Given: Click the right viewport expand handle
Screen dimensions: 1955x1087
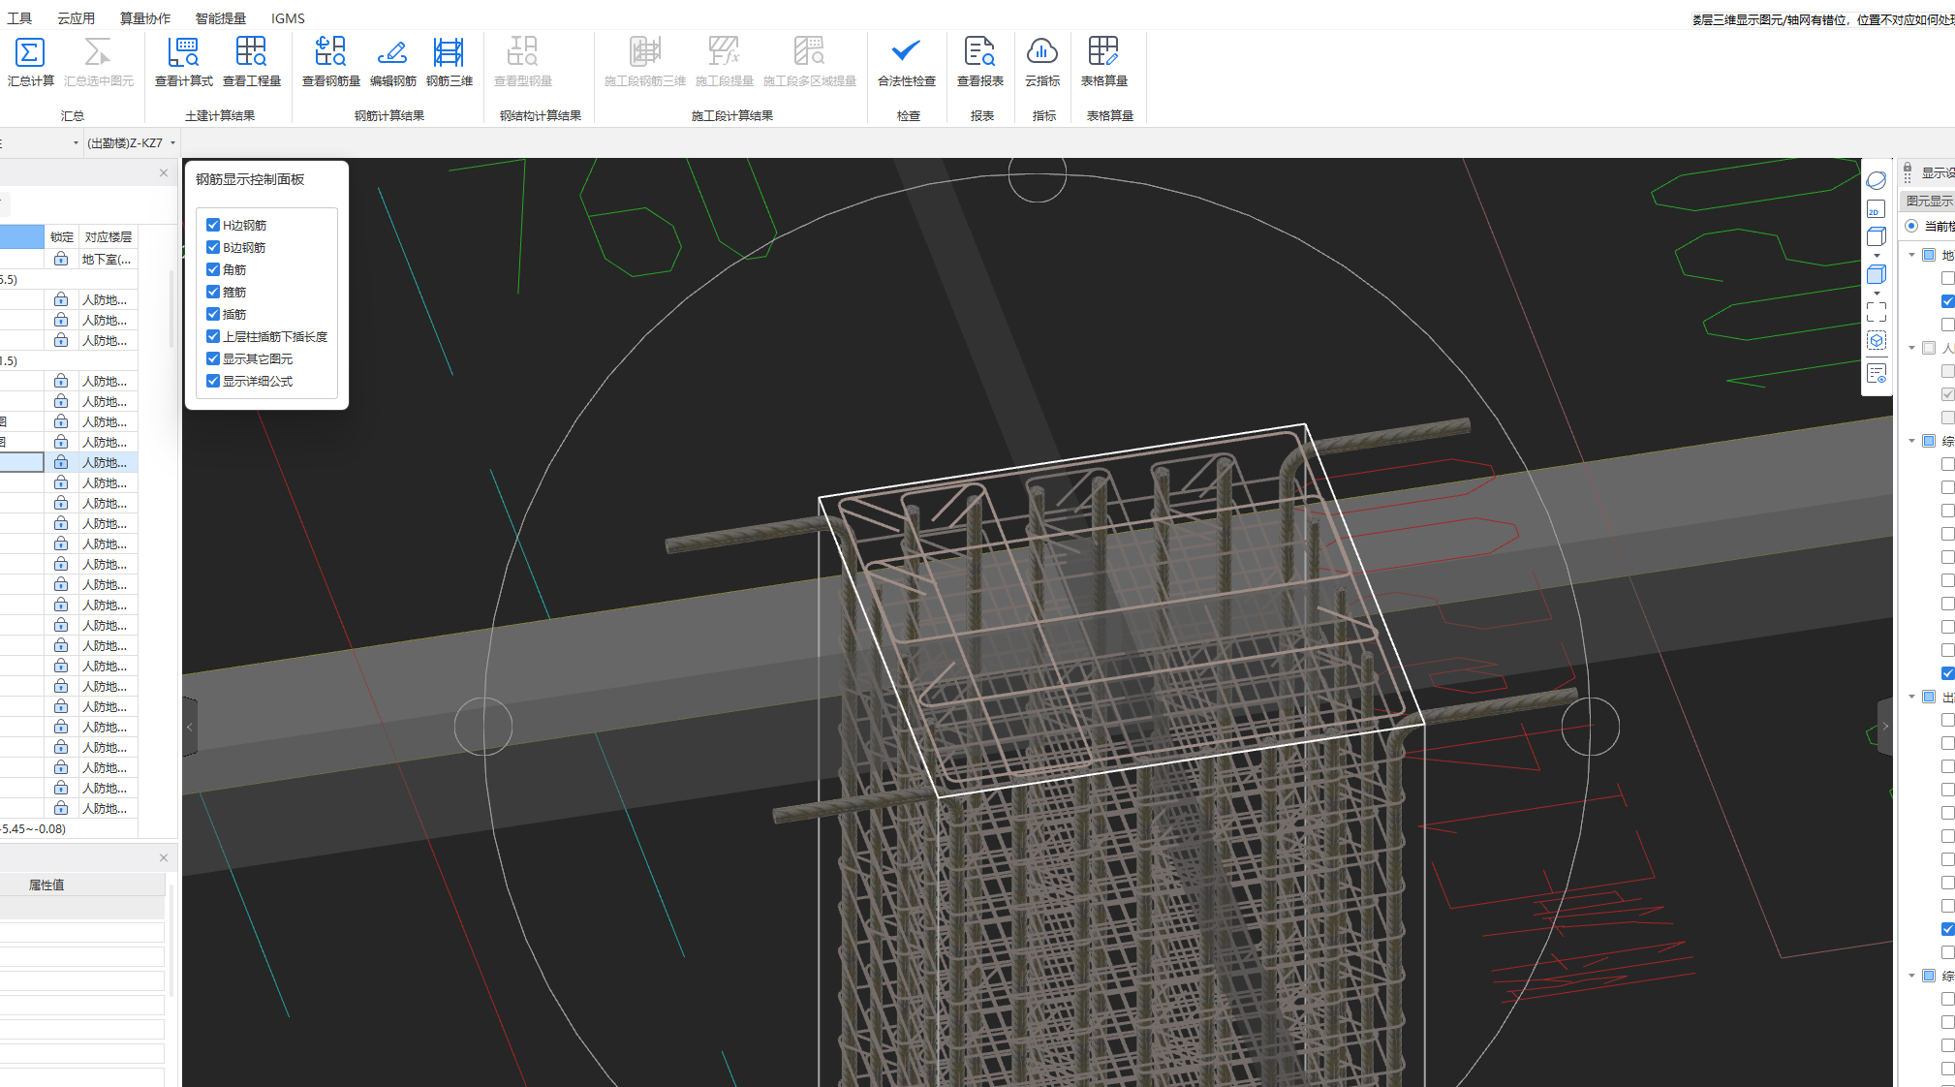Looking at the screenshot, I should pos(1884,726).
